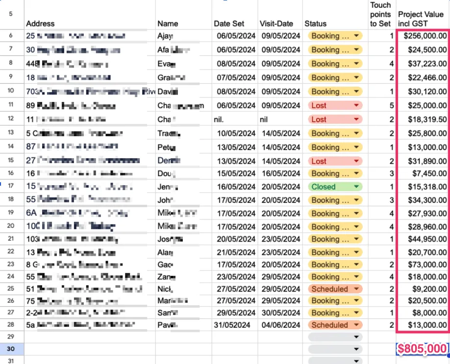The image size is (450, 364).
Task: Open the Closed status dropdown in row 17
Action: [335, 187]
